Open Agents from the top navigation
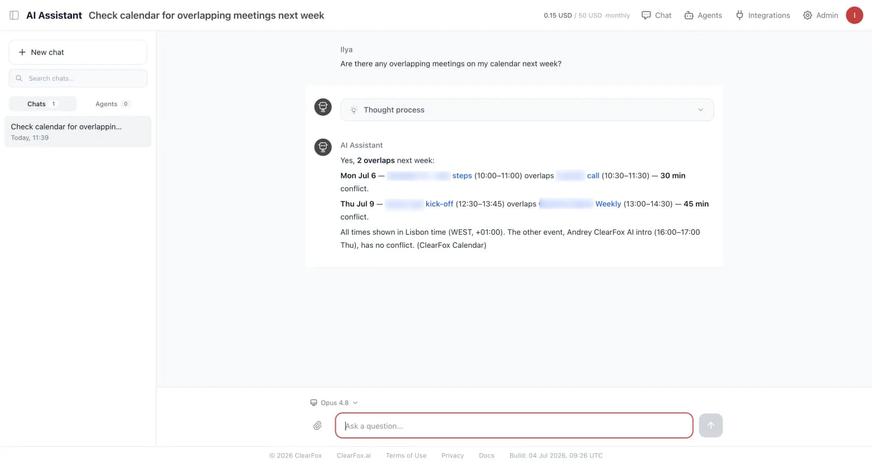This screenshot has height=464, width=872. (x=703, y=15)
